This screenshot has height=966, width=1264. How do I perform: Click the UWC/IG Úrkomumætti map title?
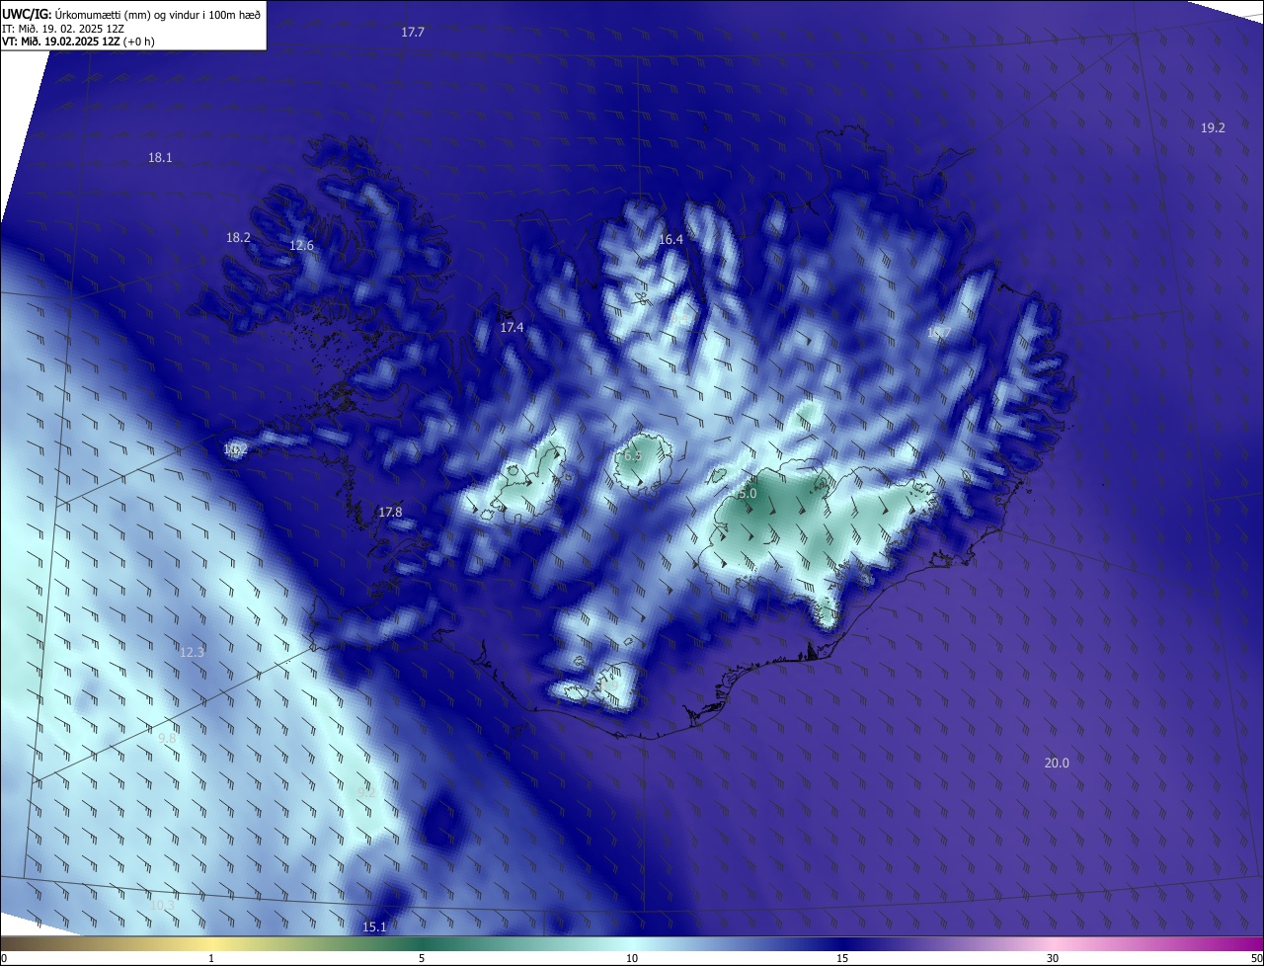click(x=130, y=13)
